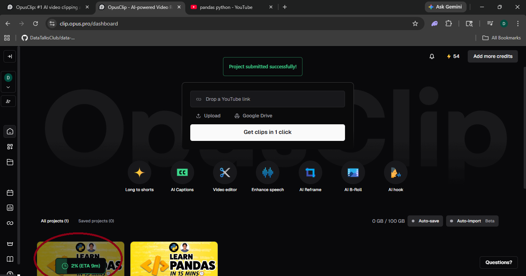Select the AI hook tool
This screenshot has width=526, height=276.
pyautogui.click(x=396, y=177)
